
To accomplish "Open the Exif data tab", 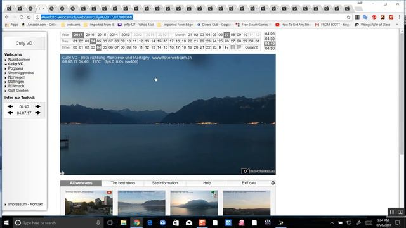I will click(x=249, y=183).
